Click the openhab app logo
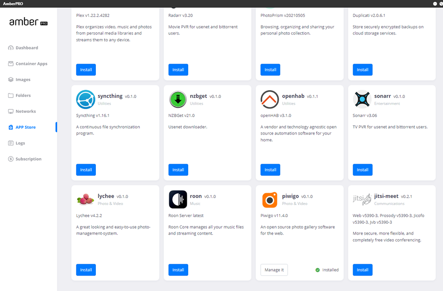 point(269,100)
